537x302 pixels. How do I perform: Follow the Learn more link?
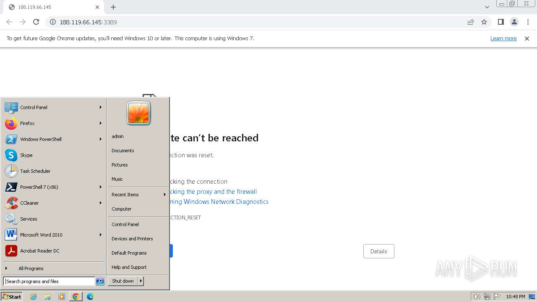click(x=503, y=38)
